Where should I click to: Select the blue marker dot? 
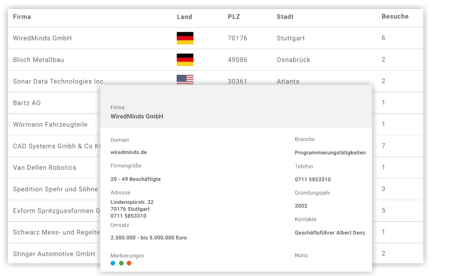click(113, 263)
